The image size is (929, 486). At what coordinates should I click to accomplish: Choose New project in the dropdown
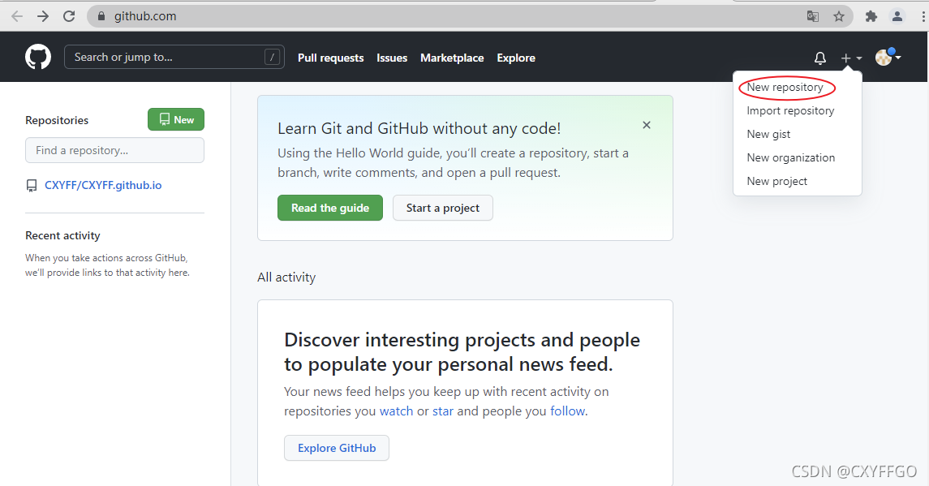tap(776, 182)
